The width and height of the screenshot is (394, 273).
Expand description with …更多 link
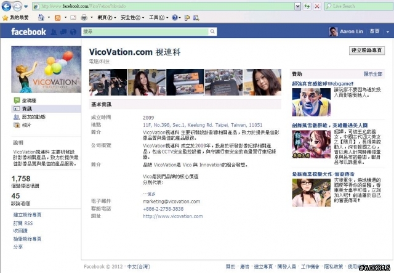[149, 194]
